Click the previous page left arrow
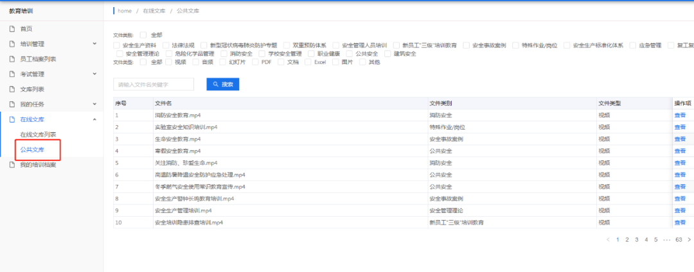Screen dimensions: 694x272 click(x=608, y=239)
